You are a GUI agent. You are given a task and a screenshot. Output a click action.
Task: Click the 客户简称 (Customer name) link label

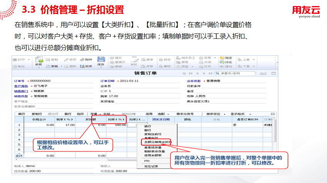(x=21, y=86)
